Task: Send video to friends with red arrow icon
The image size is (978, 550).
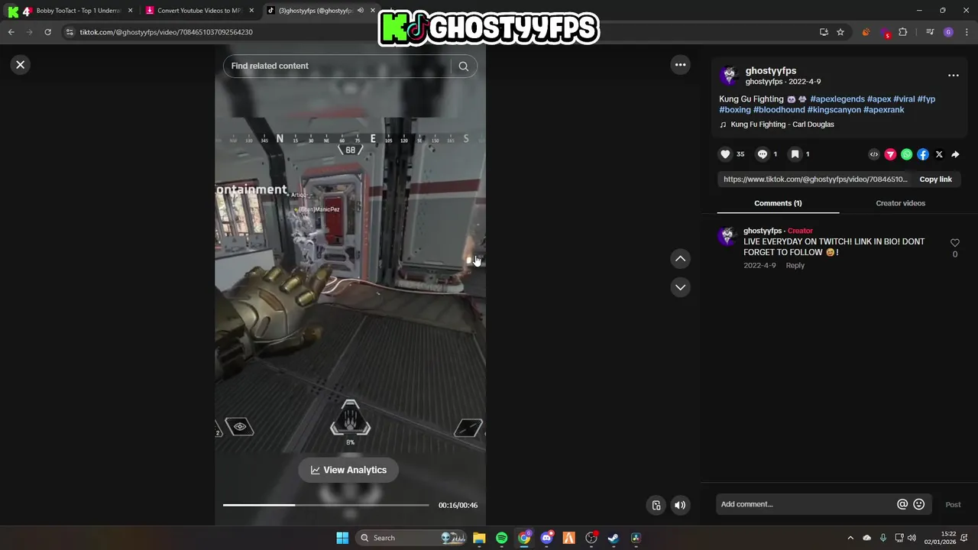Action: (890, 154)
